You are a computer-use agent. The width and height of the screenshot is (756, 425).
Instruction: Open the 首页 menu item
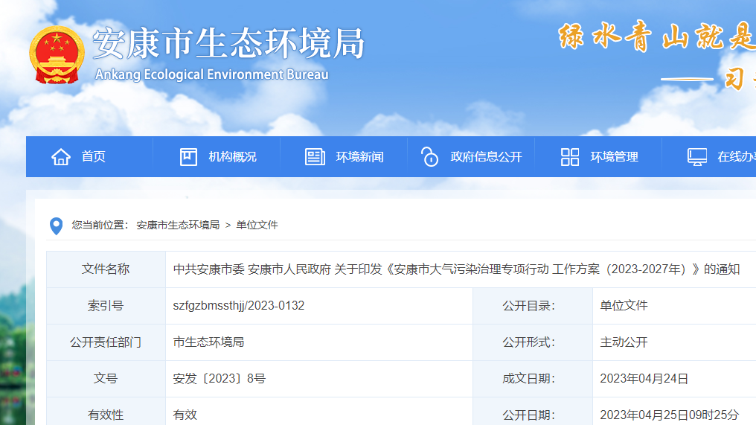(x=94, y=157)
